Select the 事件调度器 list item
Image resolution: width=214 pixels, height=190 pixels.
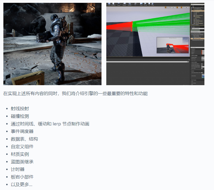22,131
